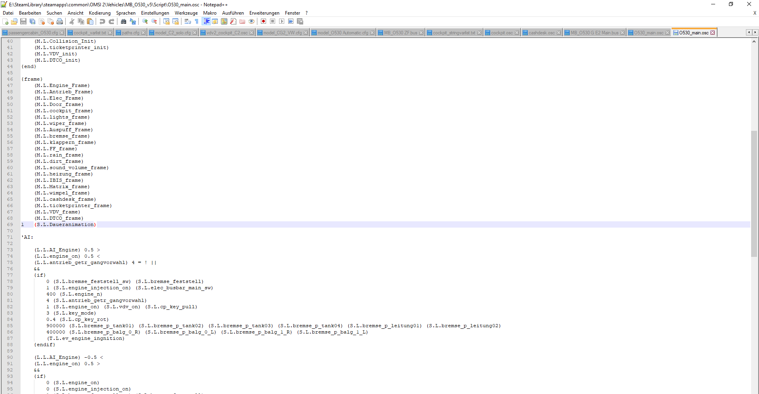Switch to the cockpit_varlist.txt tab
759x394 pixels.
click(x=89, y=33)
